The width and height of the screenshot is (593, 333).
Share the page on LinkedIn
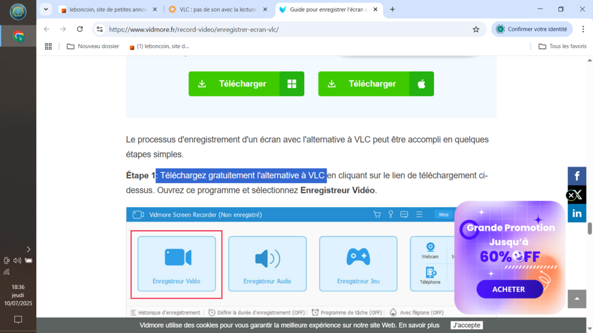(577, 213)
